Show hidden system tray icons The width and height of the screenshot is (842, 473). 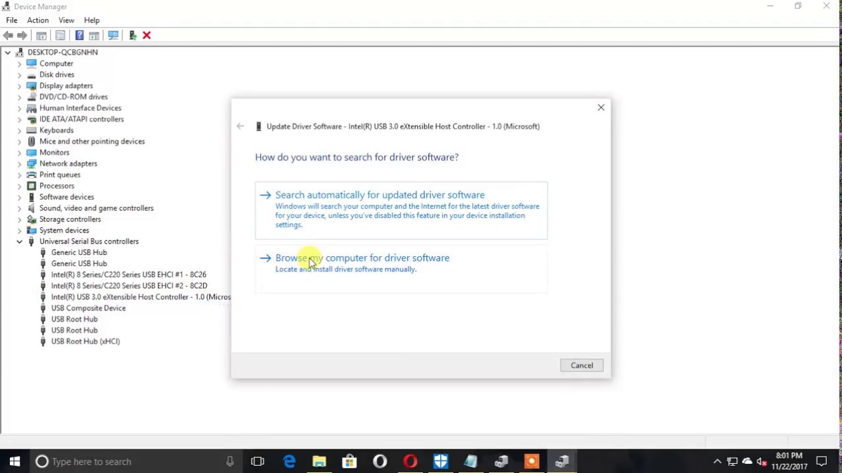point(717,461)
